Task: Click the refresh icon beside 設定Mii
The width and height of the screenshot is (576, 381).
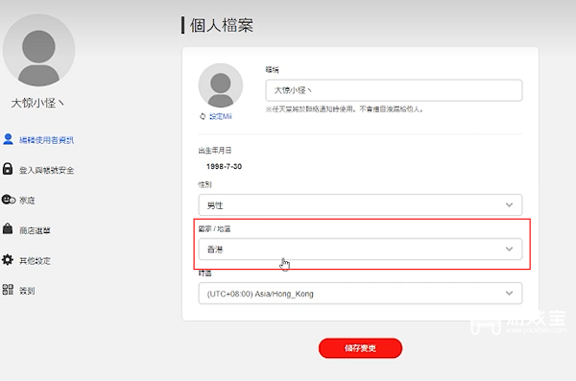Action: 203,116
